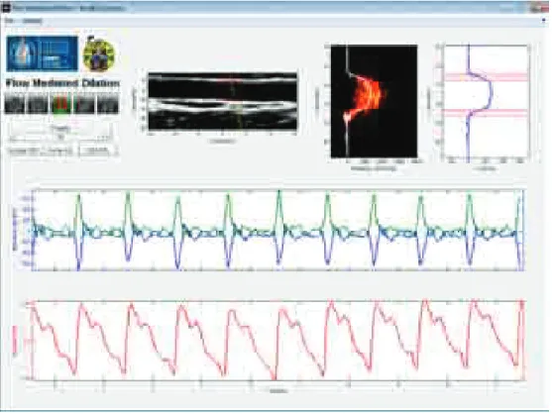Screen dimensions: 552x414
Task: Open the second menu in the menu bar
Action: pos(32,21)
